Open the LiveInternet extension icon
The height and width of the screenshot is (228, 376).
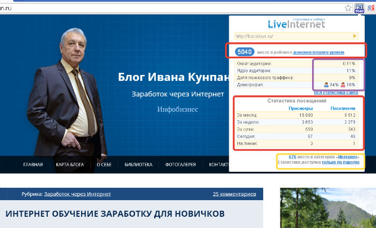[359, 8]
